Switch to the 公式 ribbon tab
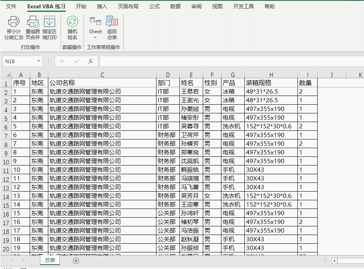The height and width of the screenshot is (269, 364). pyautogui.click(x=154, y=6)
